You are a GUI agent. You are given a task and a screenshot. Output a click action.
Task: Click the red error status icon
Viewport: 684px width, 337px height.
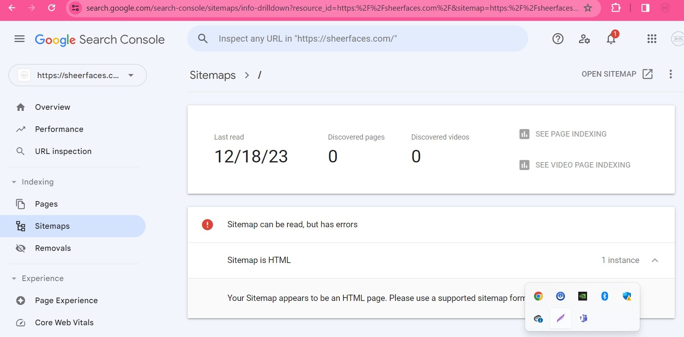pos(207,225)
